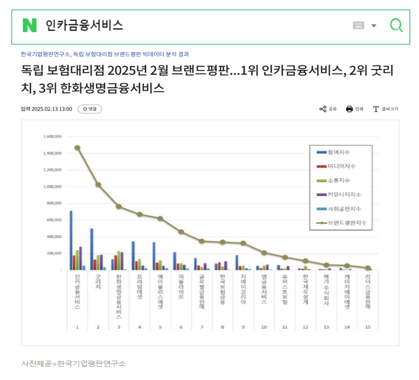Click the tallest blue bar for 인카금융서비스
419x380 pixels.
[71, 240]
